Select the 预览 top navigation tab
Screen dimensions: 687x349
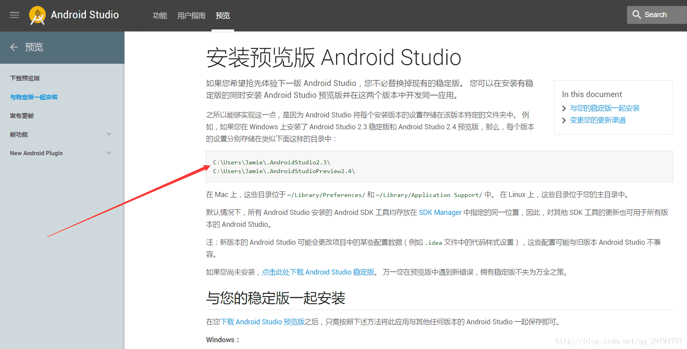click(223, 16)
